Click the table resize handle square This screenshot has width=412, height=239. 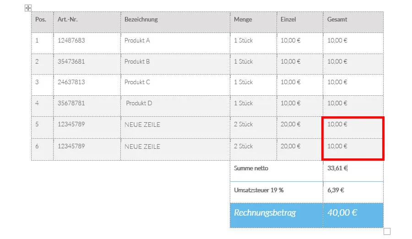387,232
